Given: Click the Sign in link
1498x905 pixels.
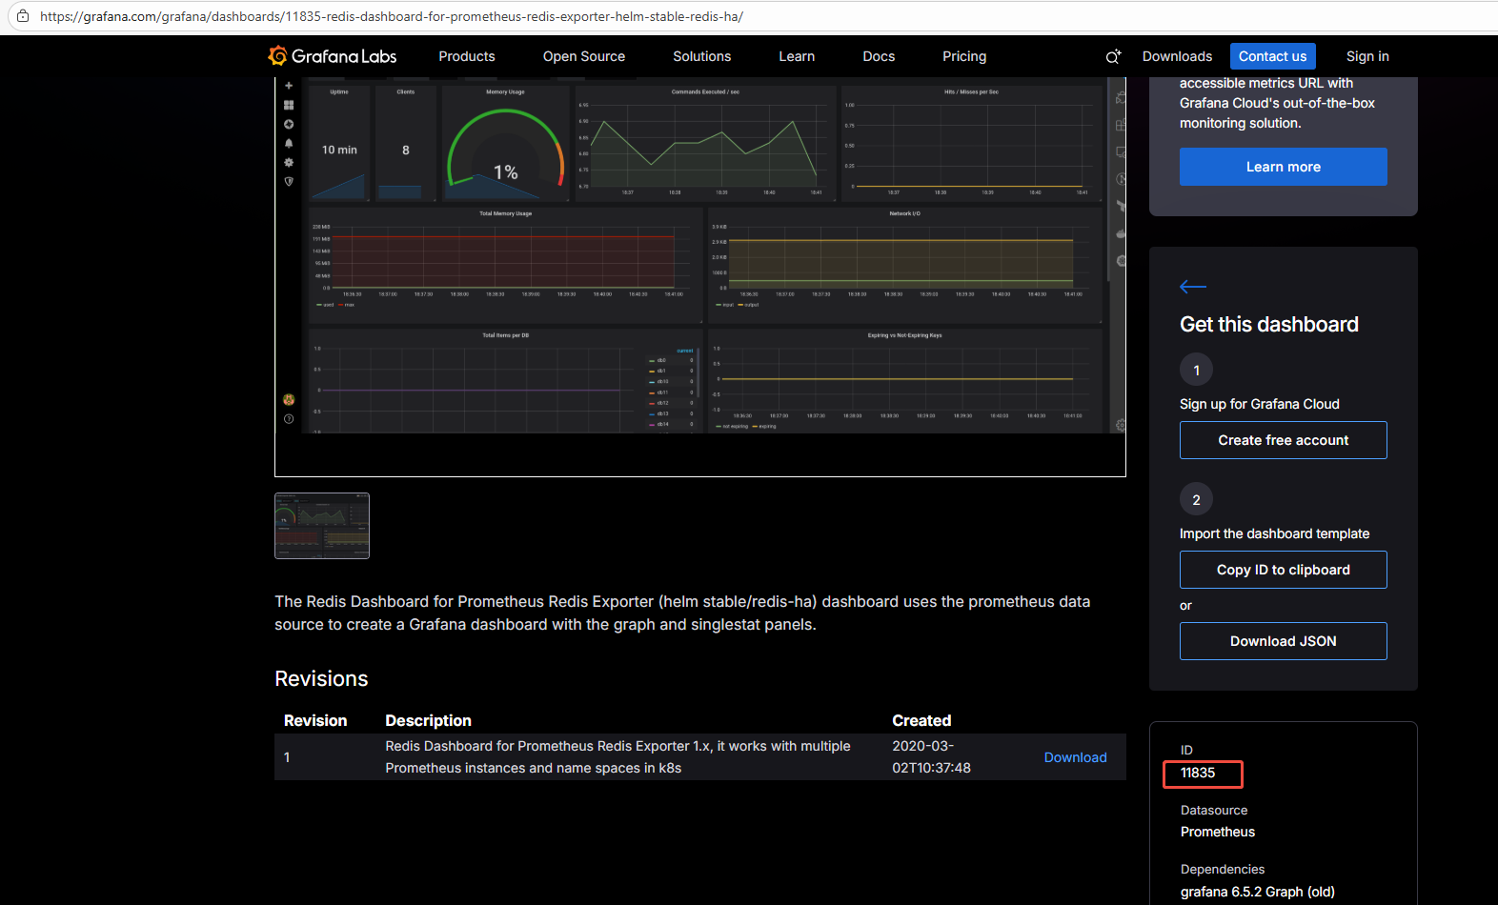Looking at the screenshot, I should [x=1366, y=56].
